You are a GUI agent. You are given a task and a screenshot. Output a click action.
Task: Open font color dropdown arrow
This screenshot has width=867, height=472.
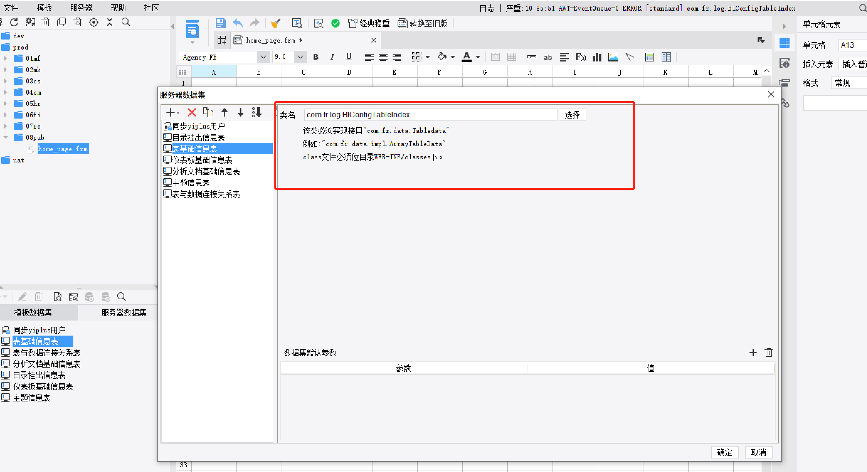tap(478, 57)
